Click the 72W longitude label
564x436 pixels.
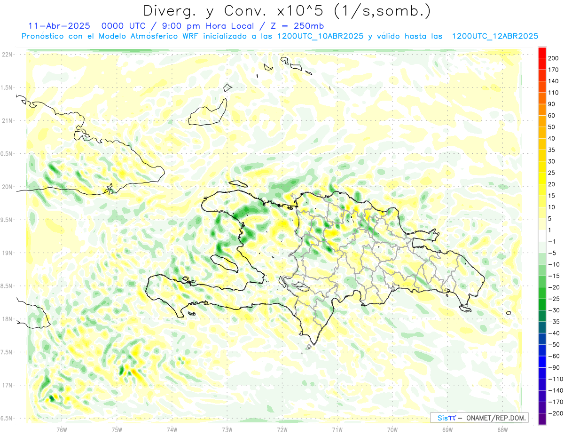(x=282, y=429)
